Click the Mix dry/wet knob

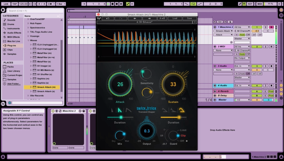tap(120, 135)
